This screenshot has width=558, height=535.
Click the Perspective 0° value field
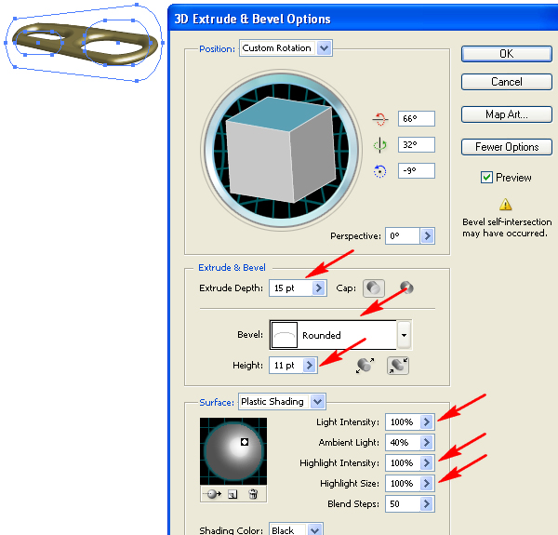point(403,236)
